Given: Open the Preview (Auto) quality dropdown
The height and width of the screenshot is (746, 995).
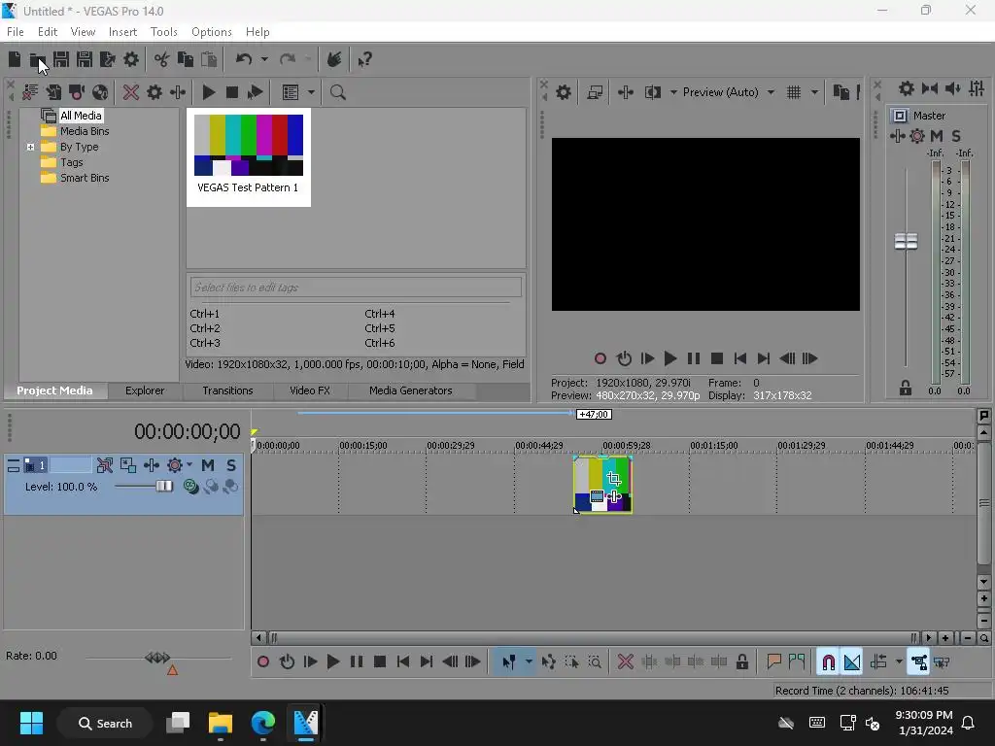Looking at the screenshot, I should 729,92.
